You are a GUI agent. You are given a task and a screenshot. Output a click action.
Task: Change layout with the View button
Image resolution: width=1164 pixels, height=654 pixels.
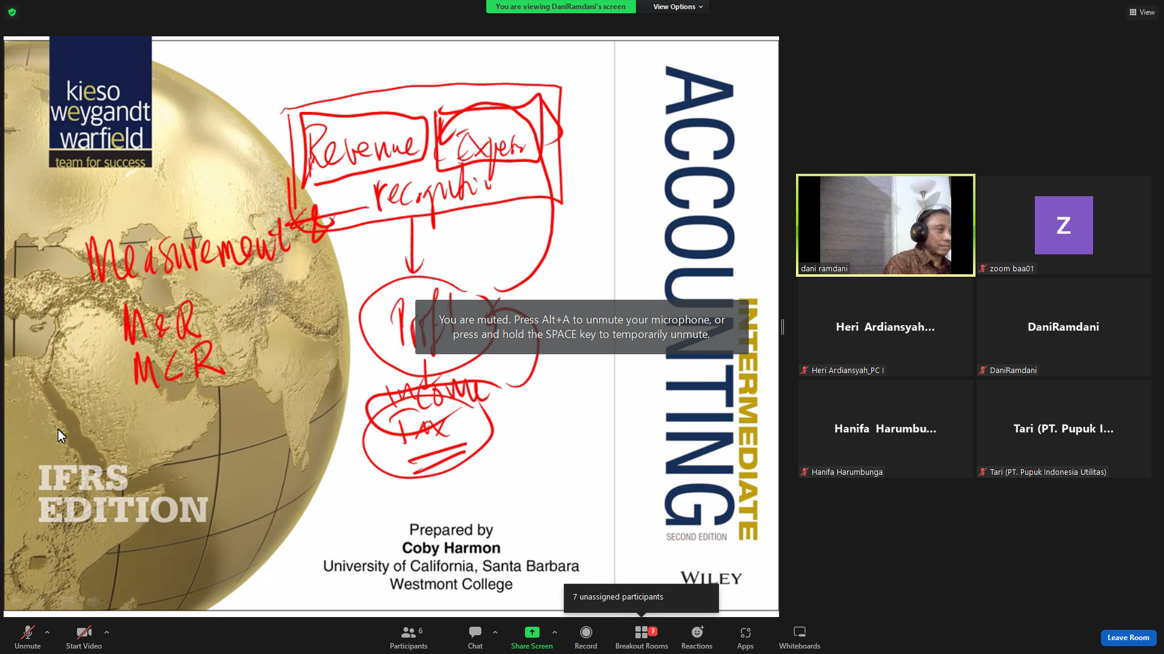[x=1142, y=12]
